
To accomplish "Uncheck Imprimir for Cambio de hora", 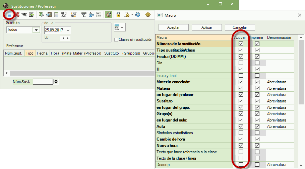I will (x=257, y=139).
